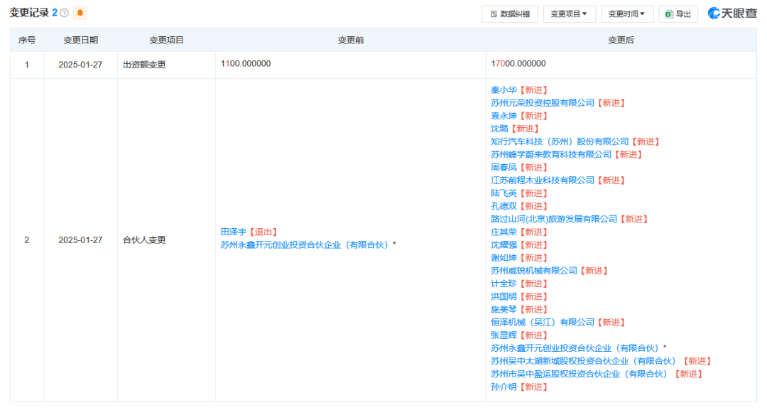Open 苏州威锐机械有限公司 company page
This screenshot has height=415, width=767.
click(533, 271)
